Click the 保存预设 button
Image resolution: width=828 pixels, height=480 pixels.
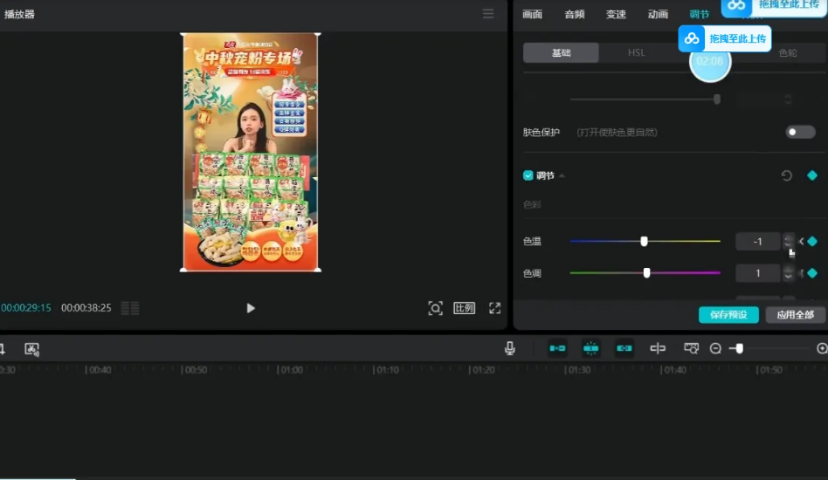[x=728, y=315]
